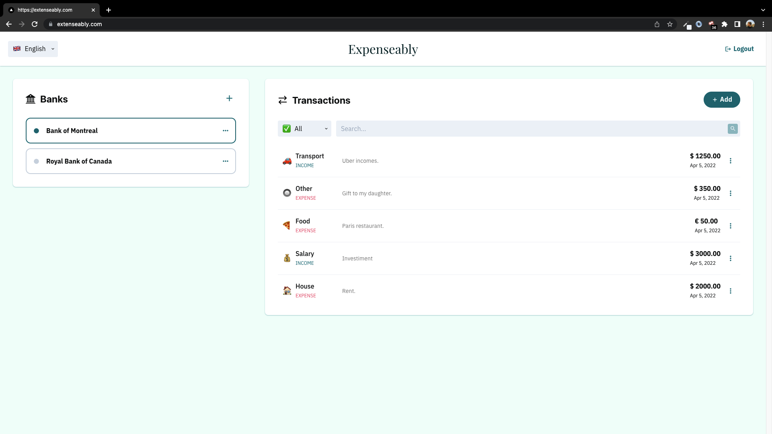Click the House transaction home icon
Screen dimensions: 772x434
click(287, 291)
